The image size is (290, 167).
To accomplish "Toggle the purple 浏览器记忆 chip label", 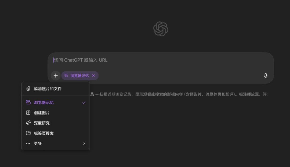I will coord(79,76).
